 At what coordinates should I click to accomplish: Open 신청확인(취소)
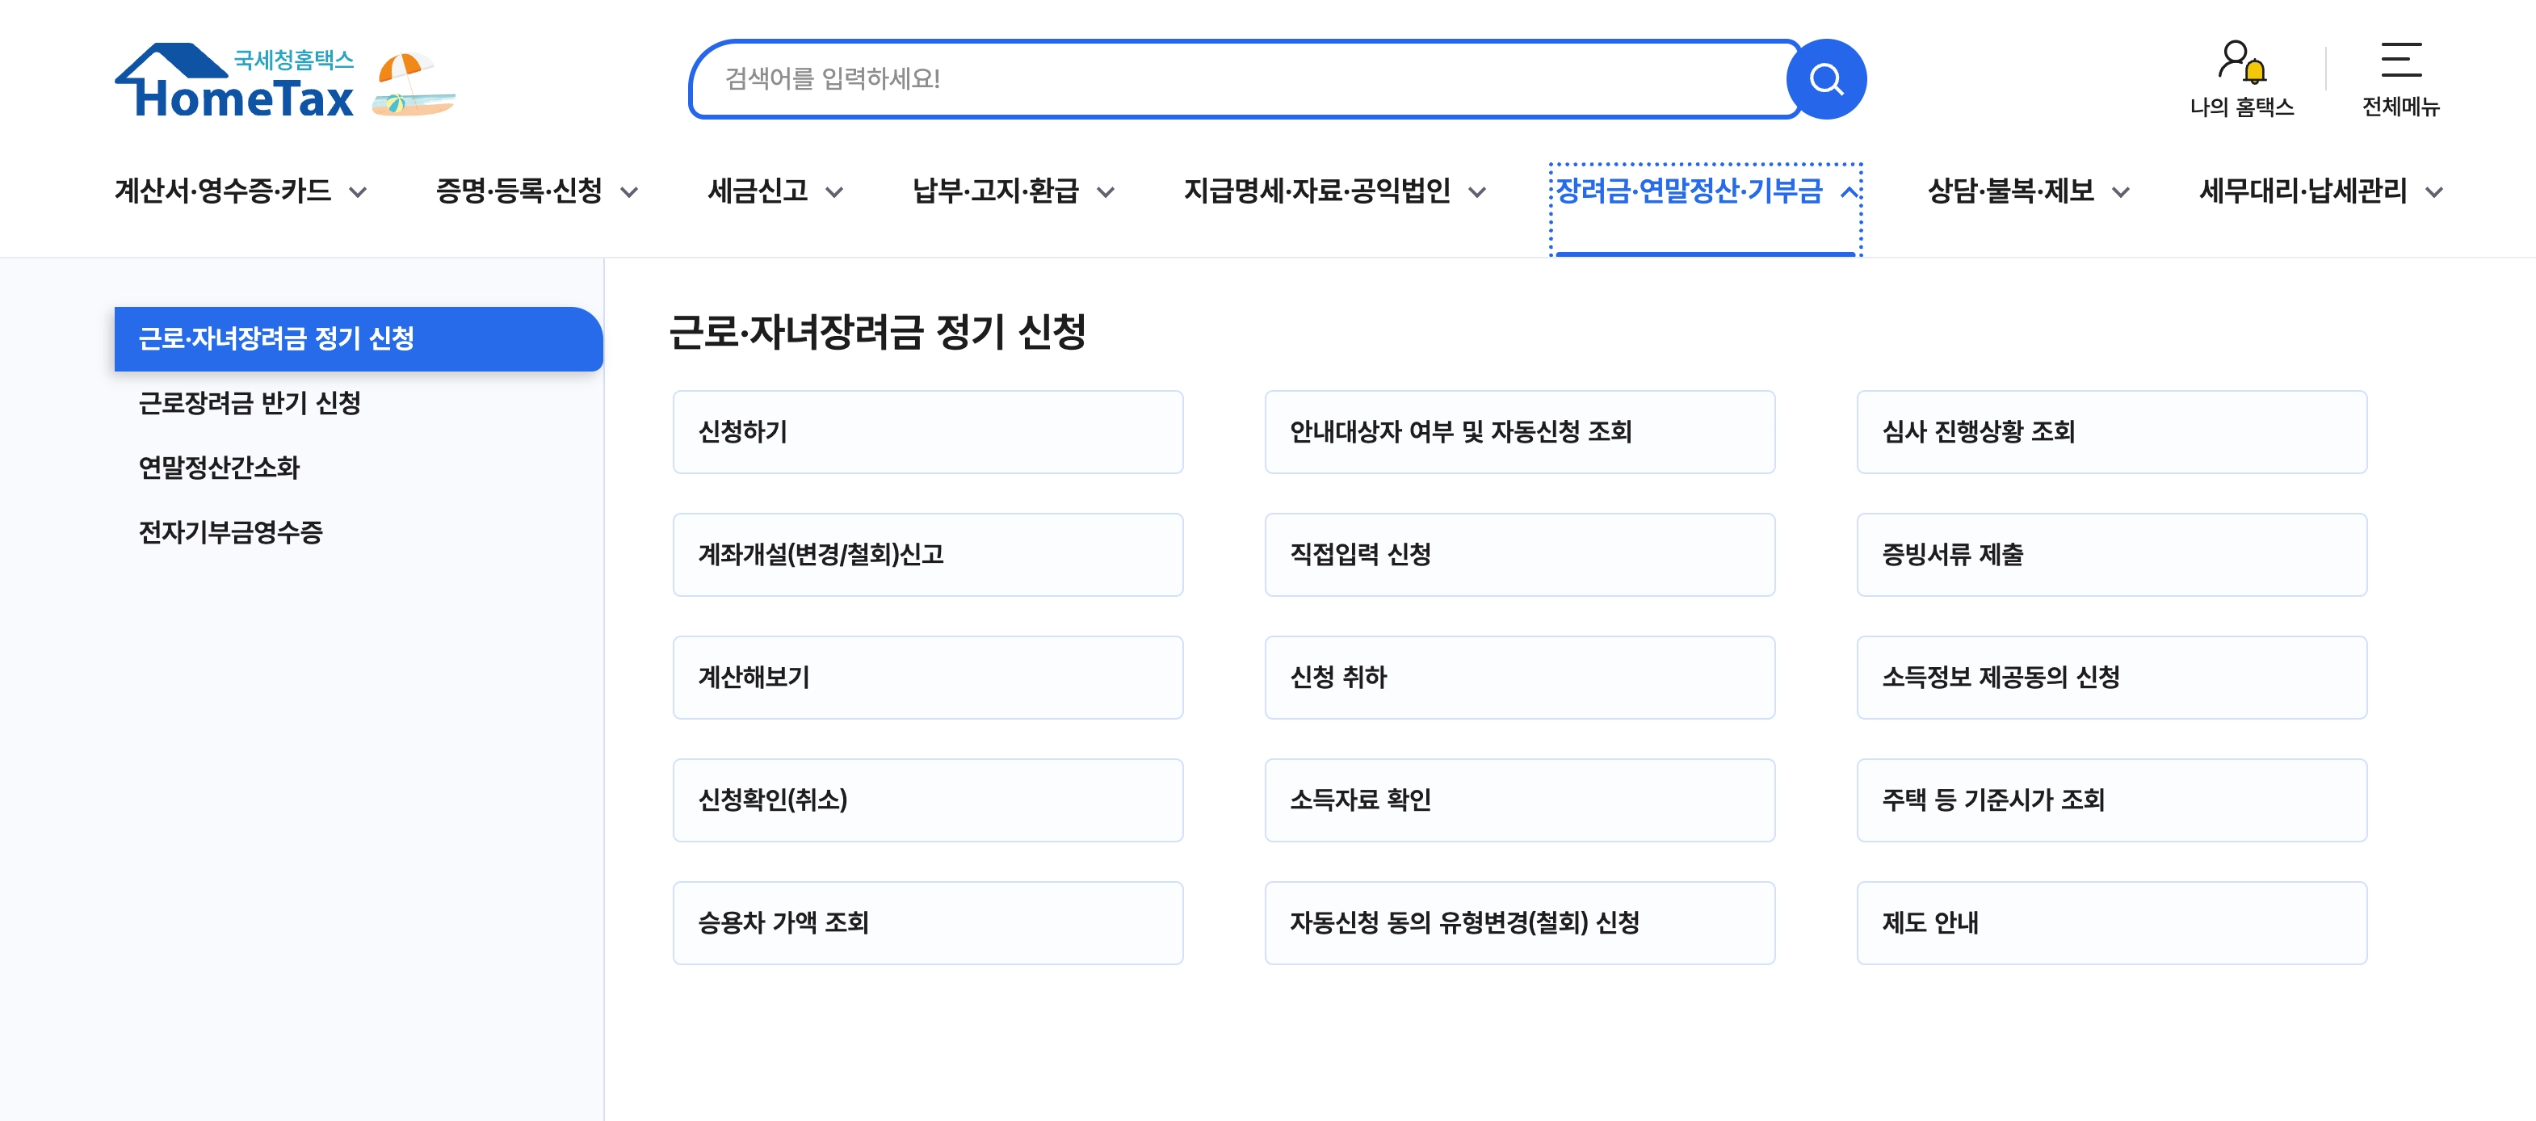[x=927, y=800]
